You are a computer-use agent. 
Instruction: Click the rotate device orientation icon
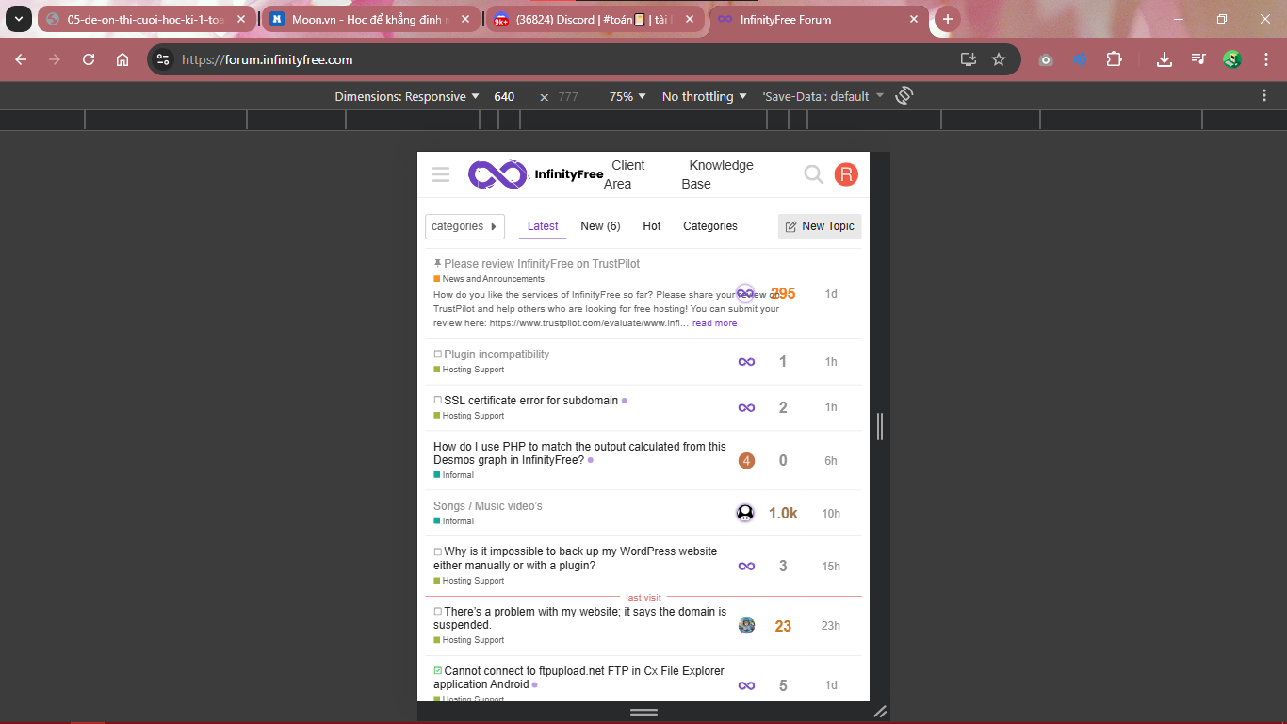point(904,96)
